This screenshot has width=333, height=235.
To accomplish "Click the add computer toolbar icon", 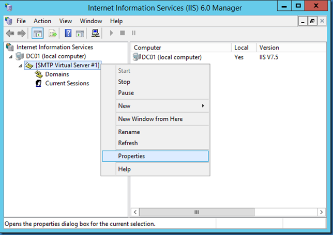I will click(x=96, y=34).
